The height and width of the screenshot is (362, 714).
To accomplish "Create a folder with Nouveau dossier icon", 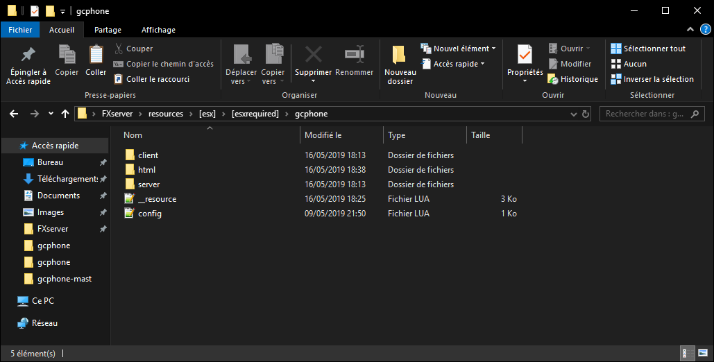I will (x=400, y=55).
